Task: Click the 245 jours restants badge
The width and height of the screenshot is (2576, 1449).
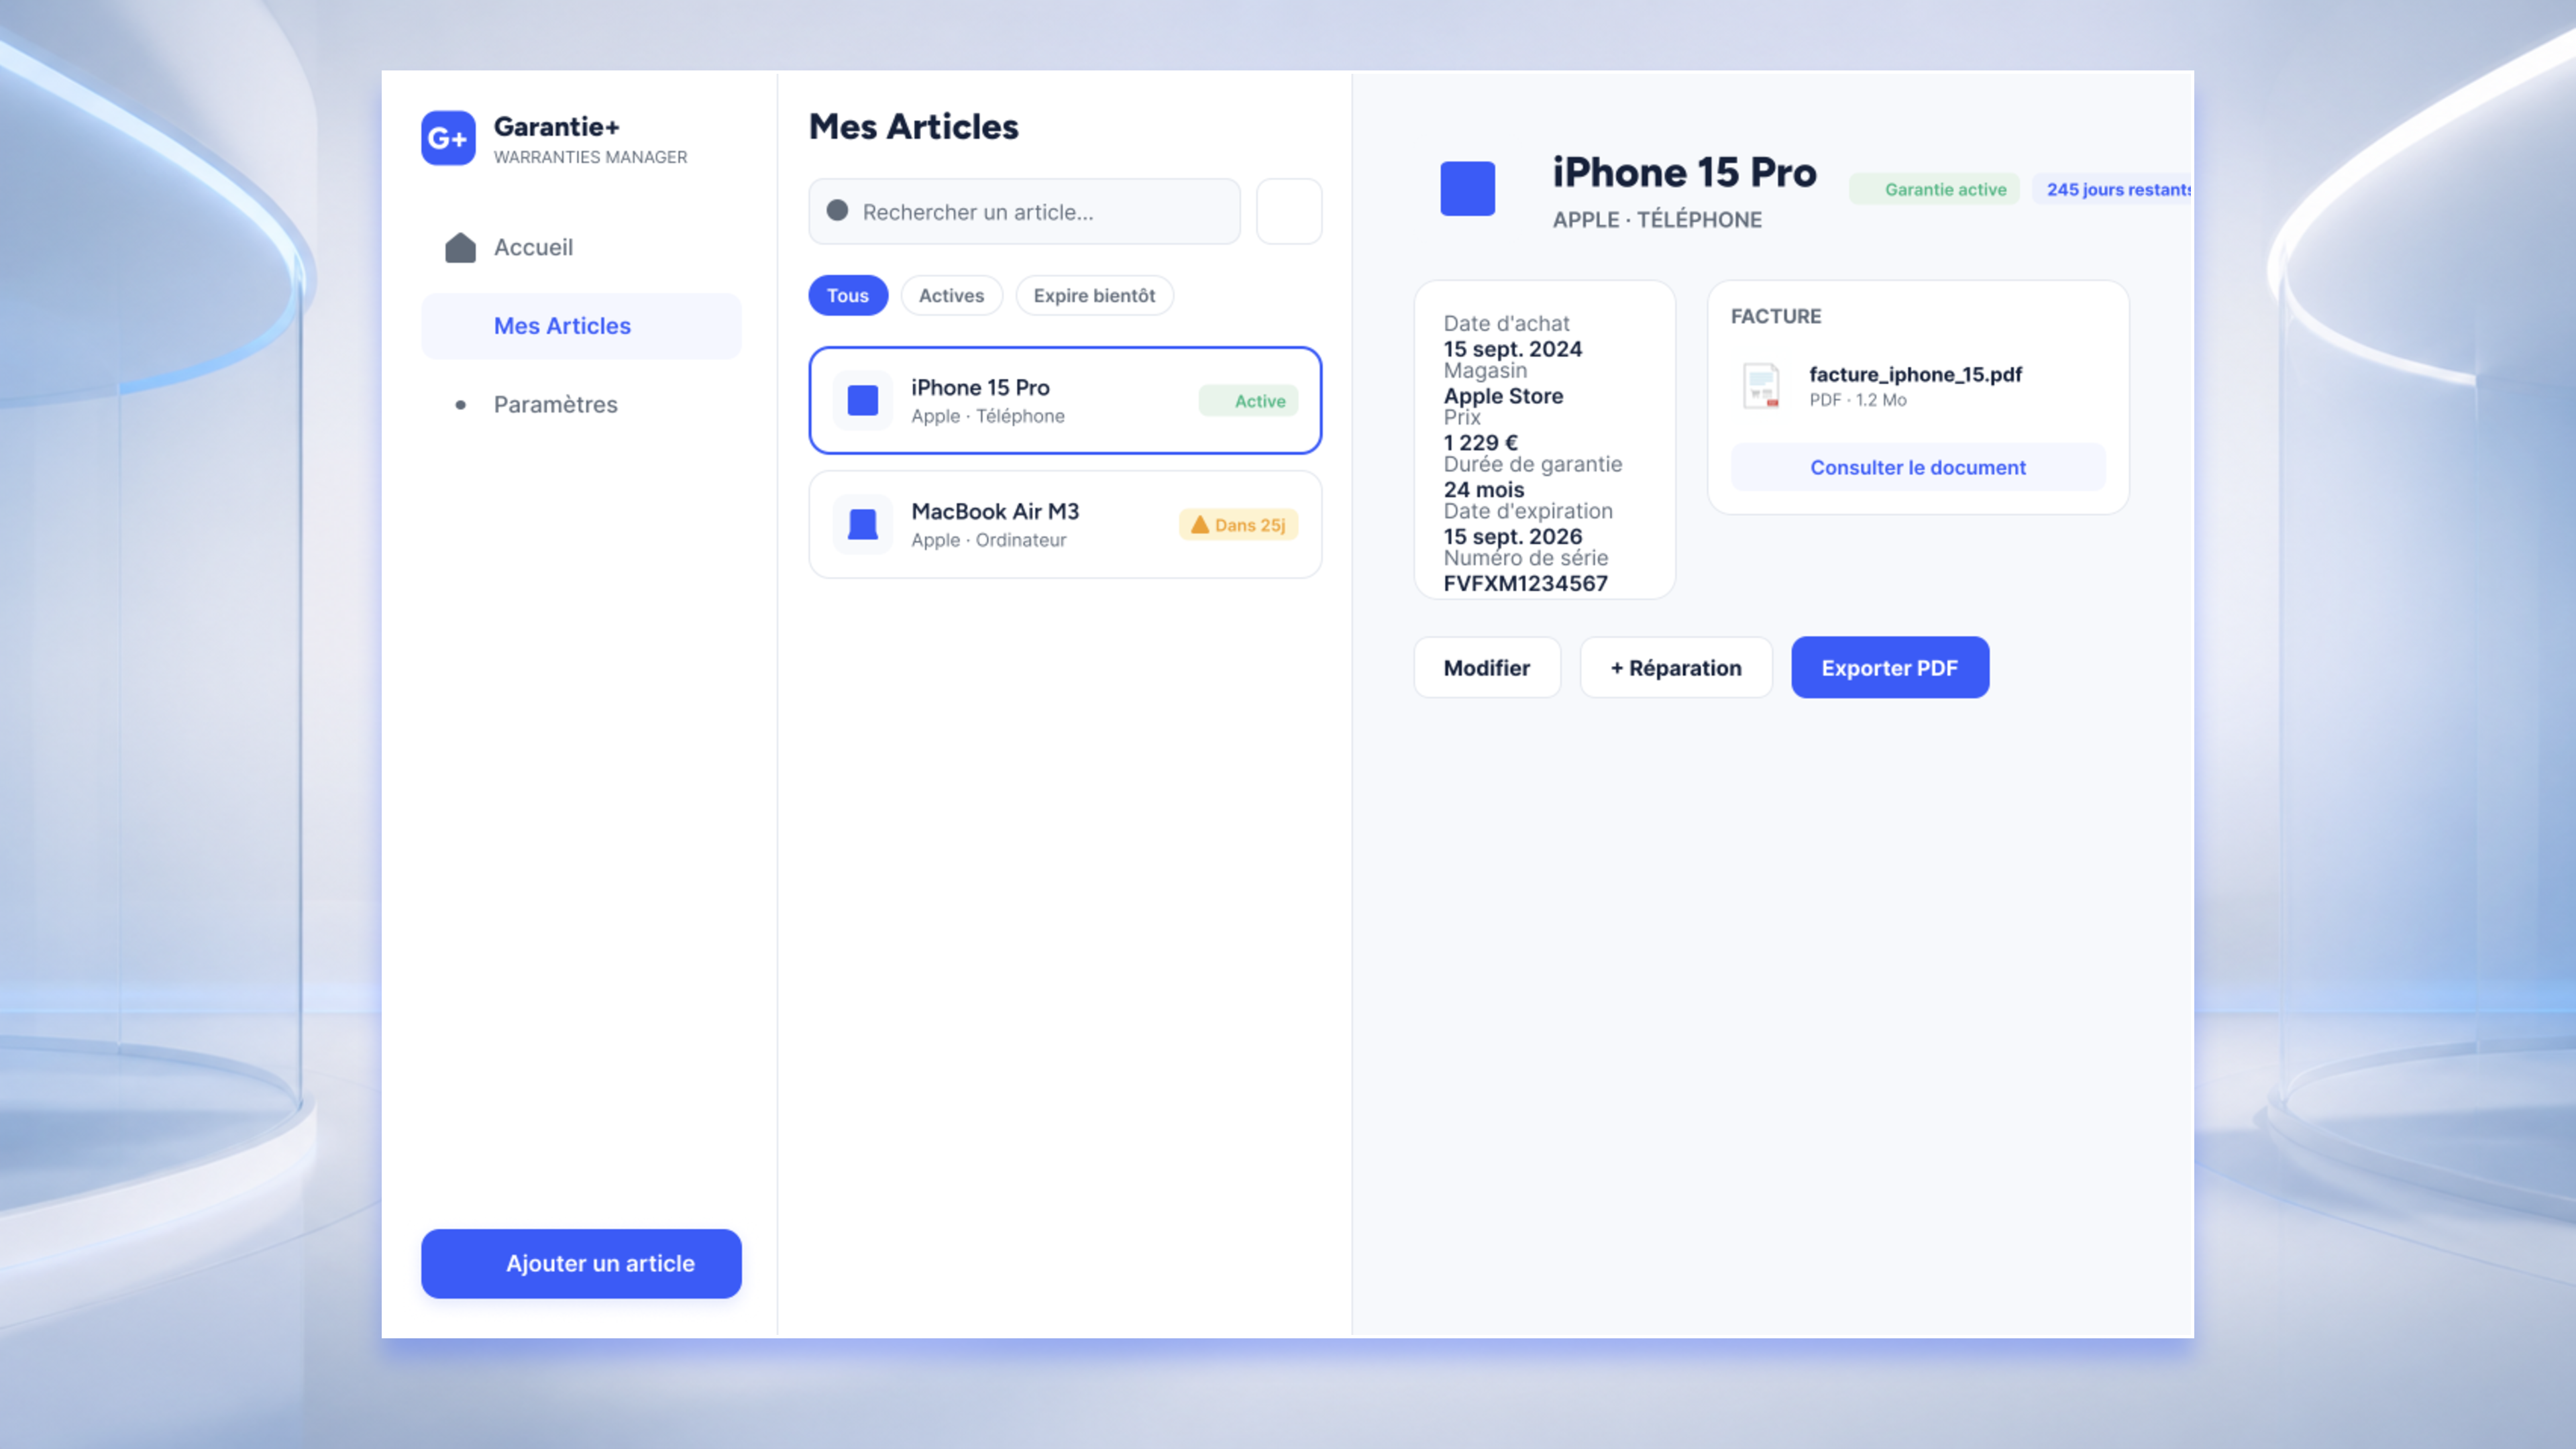Action: pos(2112,189)
